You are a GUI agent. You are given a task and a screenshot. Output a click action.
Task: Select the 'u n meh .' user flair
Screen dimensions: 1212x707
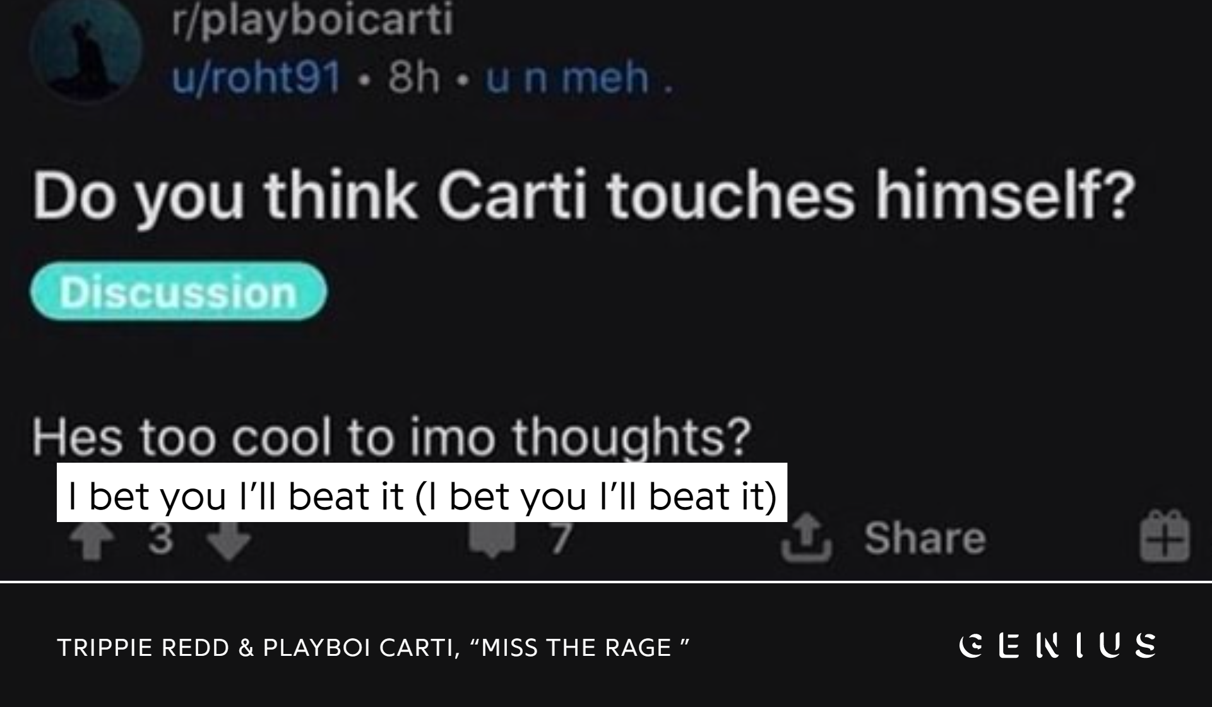(x=578, y=78)
